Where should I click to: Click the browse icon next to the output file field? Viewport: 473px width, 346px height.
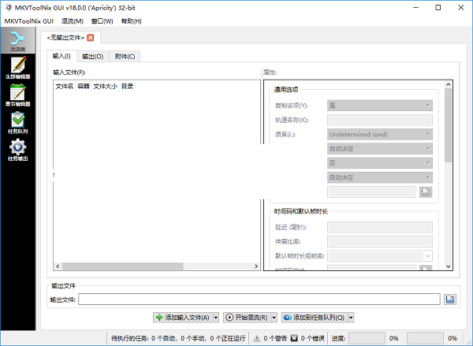click(450, 299)
